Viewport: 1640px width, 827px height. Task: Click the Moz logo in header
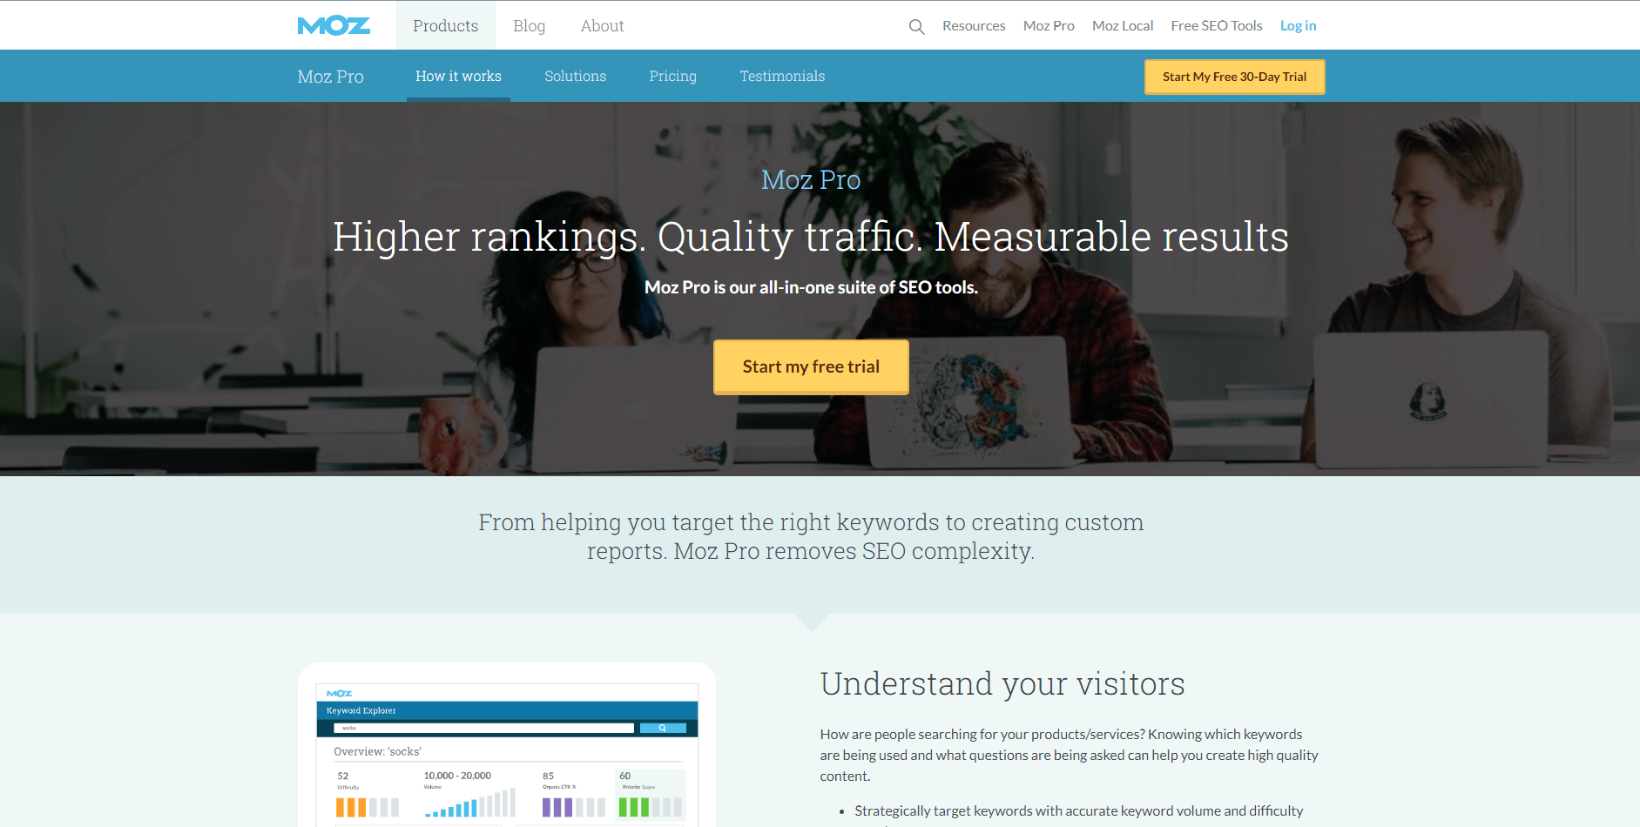334,26
